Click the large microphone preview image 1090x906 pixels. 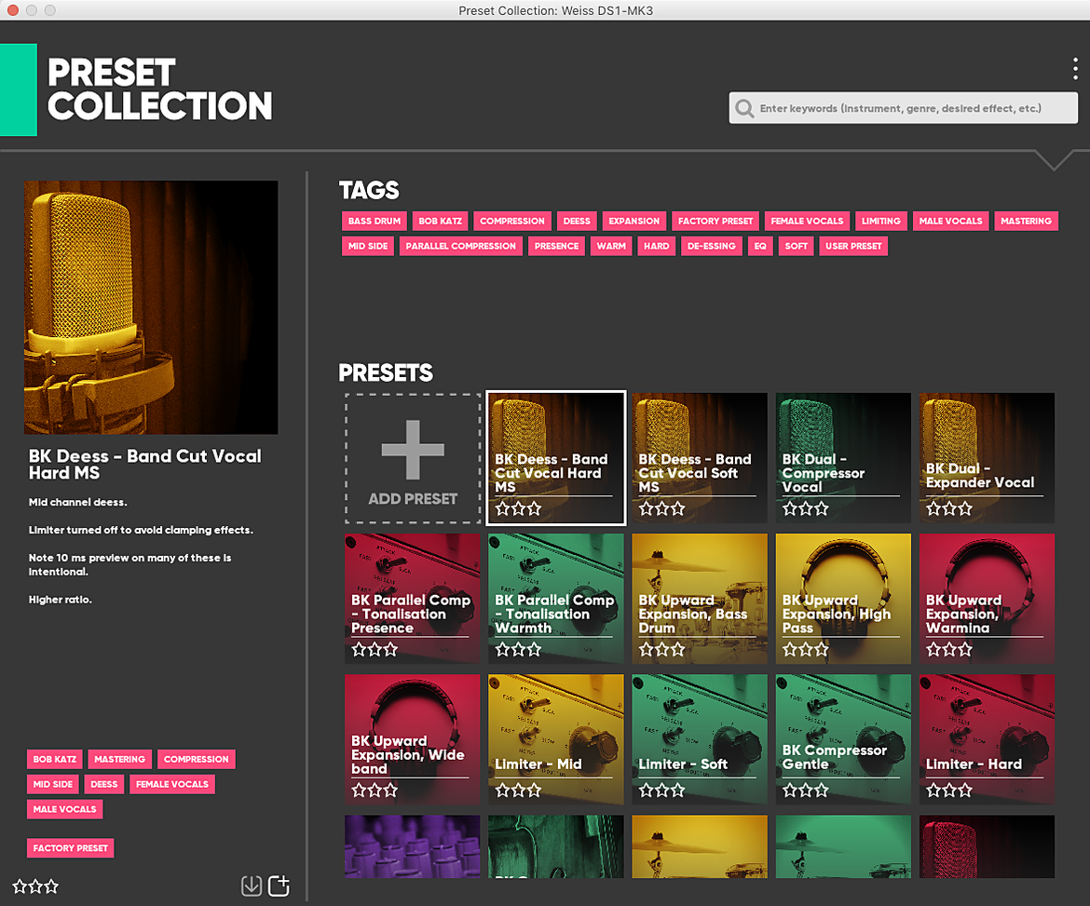pyautogui.click(x=151, y=308)
